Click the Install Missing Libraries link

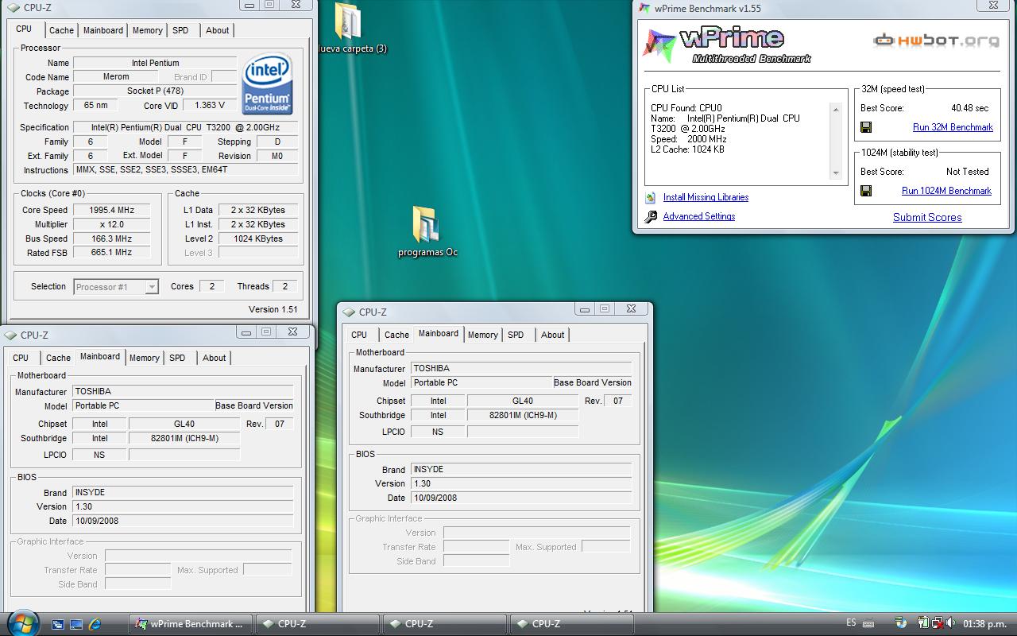click(x=706, y=197)
